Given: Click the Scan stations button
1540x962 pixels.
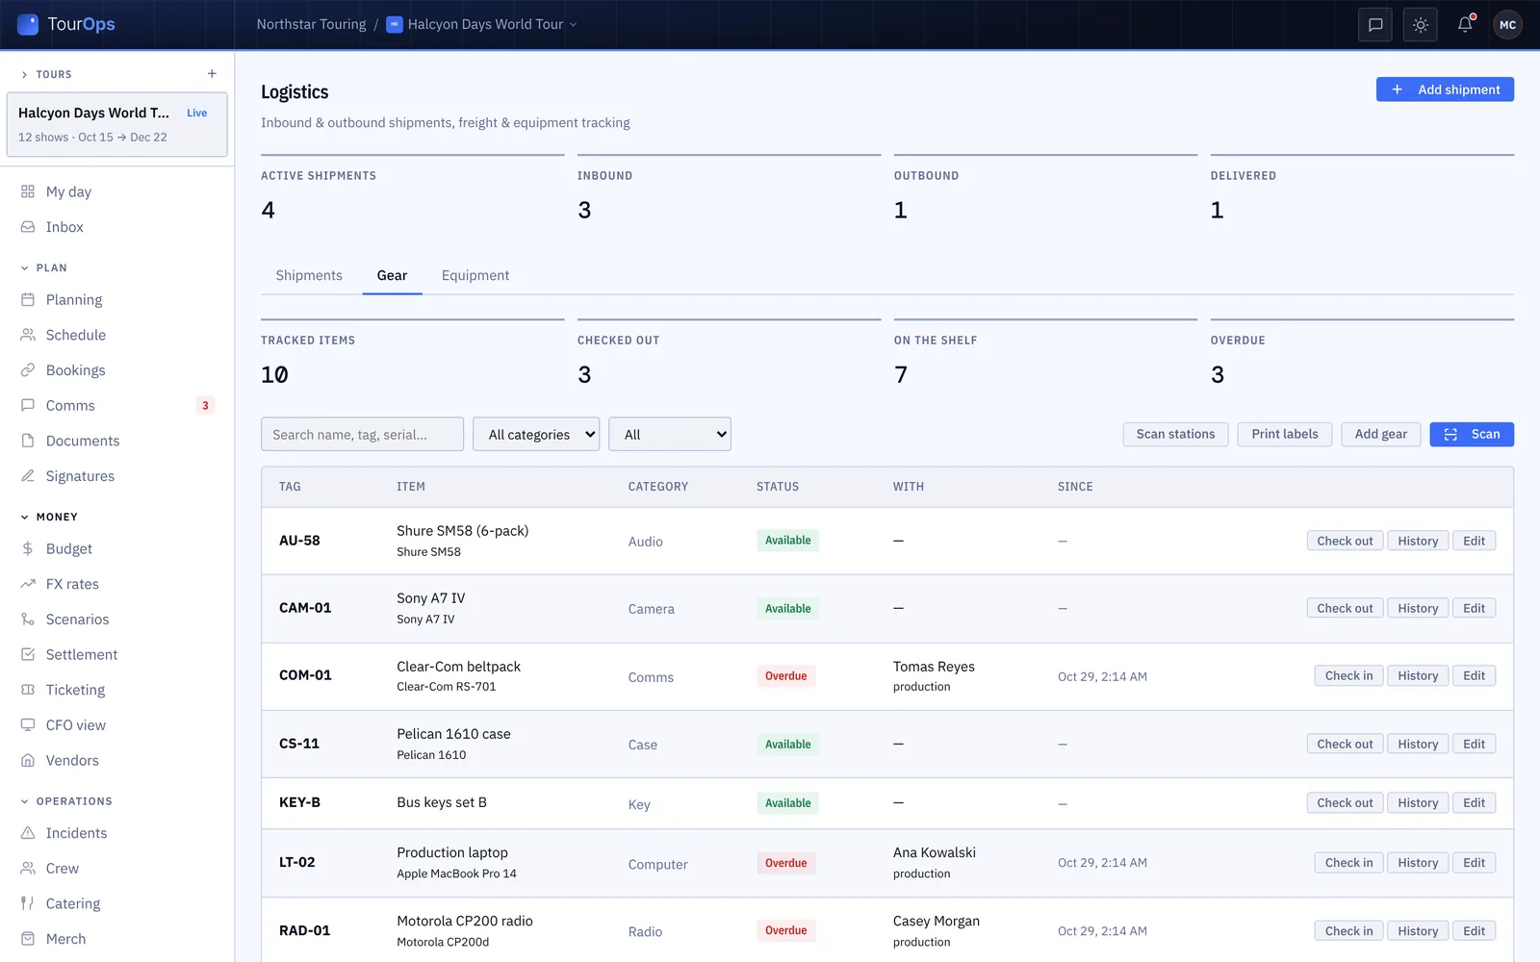Looking at the screenshot, I should point(1175,434).
